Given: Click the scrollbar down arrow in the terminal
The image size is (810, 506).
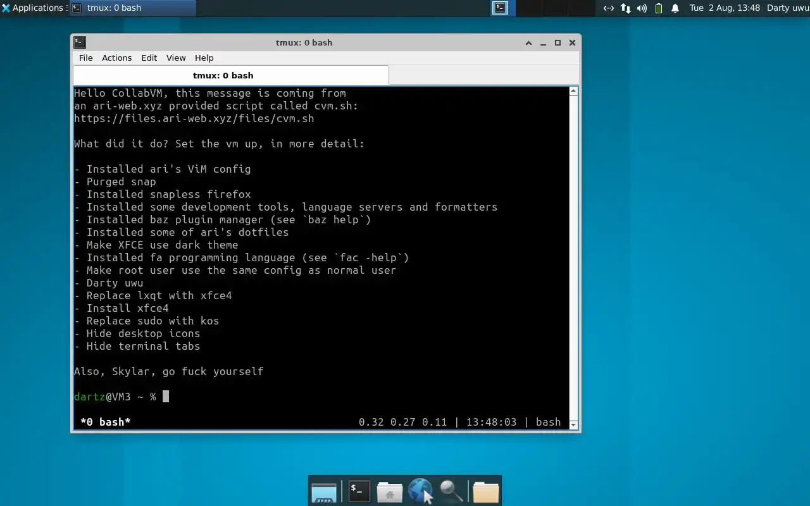Looking at the screenshot, I should click(573, 425).
